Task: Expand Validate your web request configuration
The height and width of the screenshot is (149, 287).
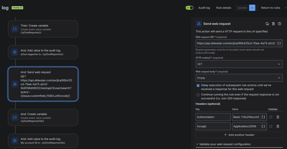Action: pyautogui.click(x=223, y=144)
